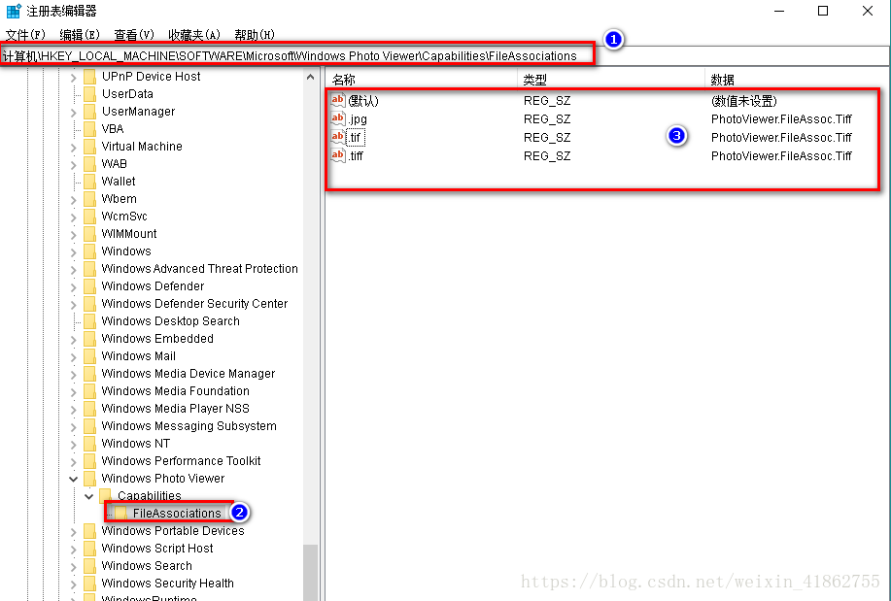This screenshot has height=601, width=891.
Task: Click the Registry Editor title bar icon
Action: [13, 11]
